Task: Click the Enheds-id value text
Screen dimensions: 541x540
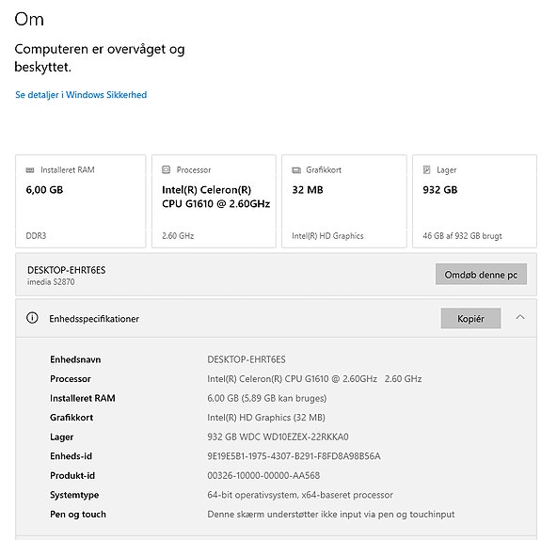Action: coord(294,456)
